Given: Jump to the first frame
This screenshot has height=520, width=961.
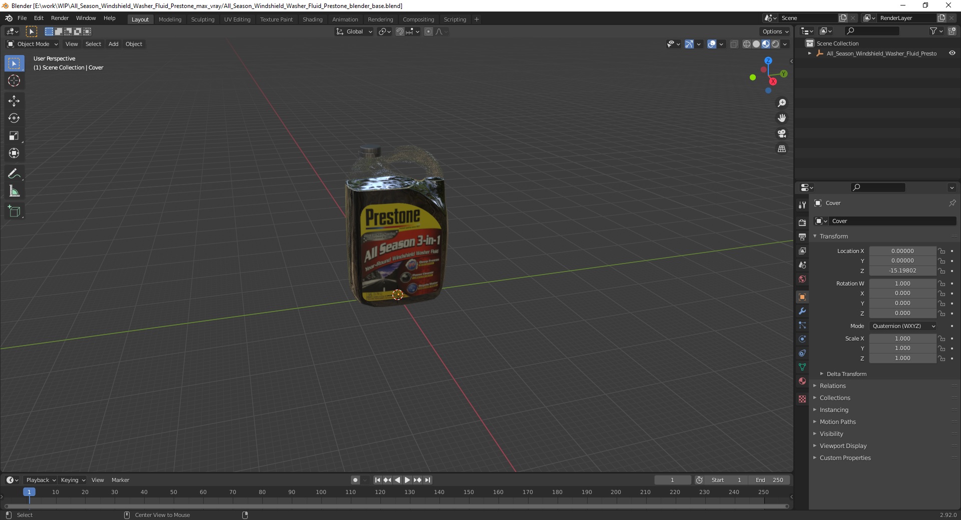Looking at the screenshot, I should coord(377,480).
